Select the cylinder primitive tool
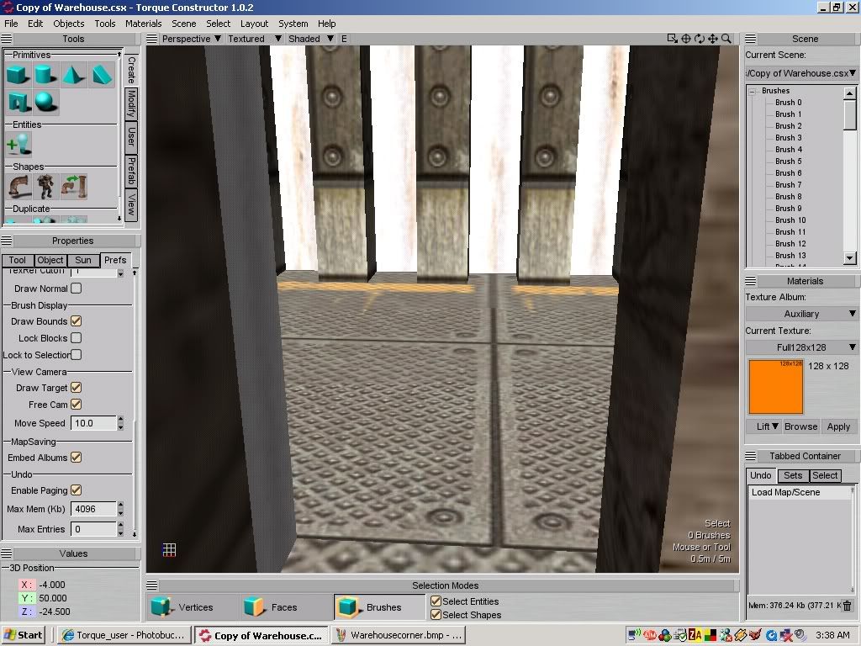The image size is (861, 646). point(45,75)
